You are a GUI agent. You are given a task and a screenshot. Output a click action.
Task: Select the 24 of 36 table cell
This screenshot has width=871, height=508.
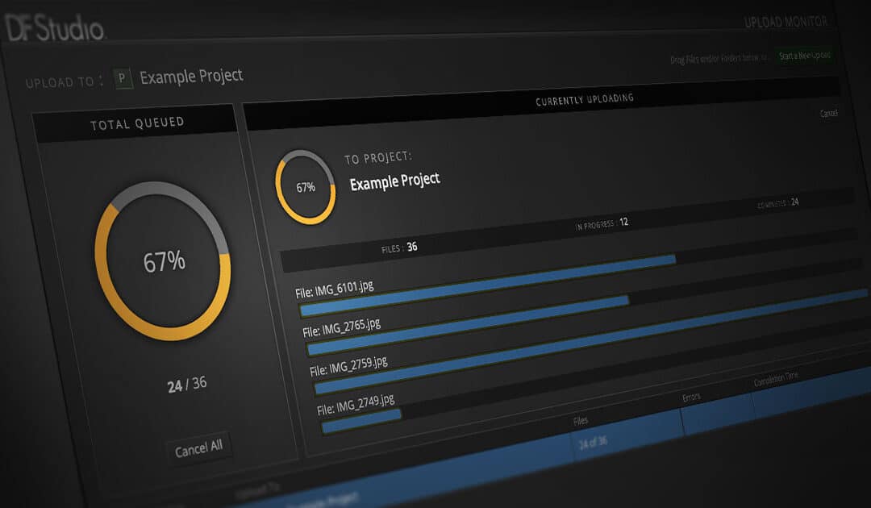click(594, 443)
